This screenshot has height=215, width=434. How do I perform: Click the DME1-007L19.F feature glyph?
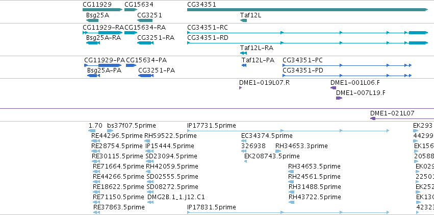(x=339, y=98)
